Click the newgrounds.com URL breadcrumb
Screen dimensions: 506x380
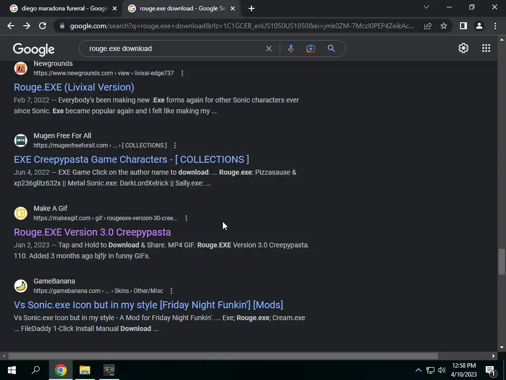coord(104,73)
